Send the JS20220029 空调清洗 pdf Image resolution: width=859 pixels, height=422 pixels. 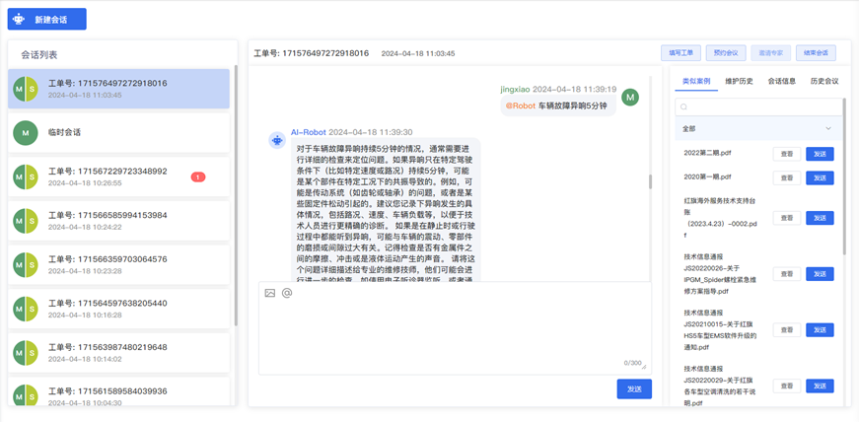[x=820, y=386]
